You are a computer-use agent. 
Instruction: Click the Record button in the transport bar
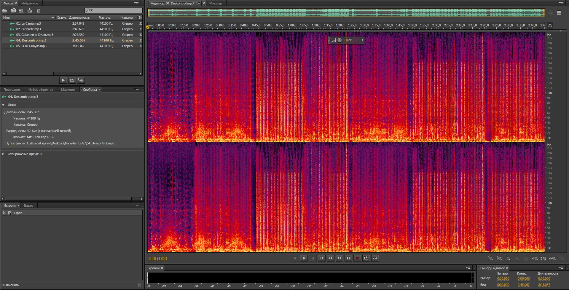(357, 258)
